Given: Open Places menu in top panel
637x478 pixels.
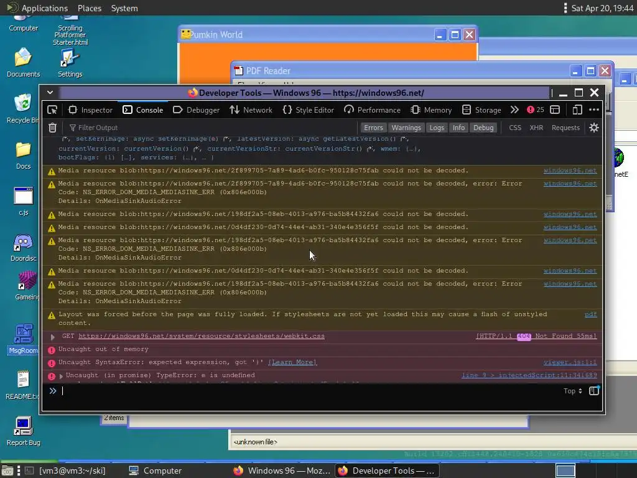Looking at the screenshot, I should coord(90,8).
